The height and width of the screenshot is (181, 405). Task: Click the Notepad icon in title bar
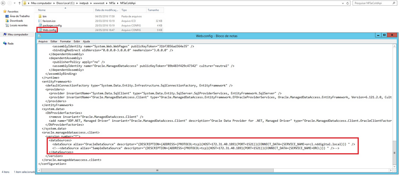pos(39,36)
